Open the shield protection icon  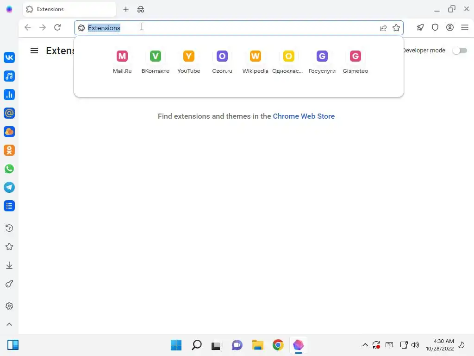435,27
